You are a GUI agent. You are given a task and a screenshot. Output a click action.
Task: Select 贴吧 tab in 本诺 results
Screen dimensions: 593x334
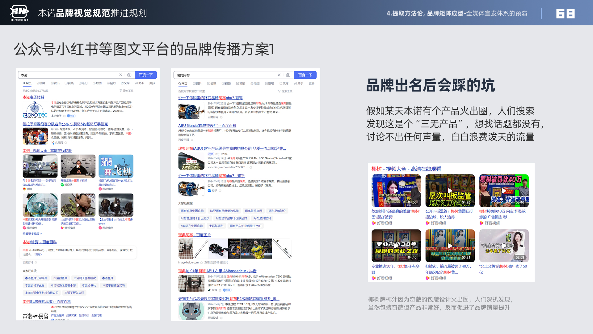[111, 83]
